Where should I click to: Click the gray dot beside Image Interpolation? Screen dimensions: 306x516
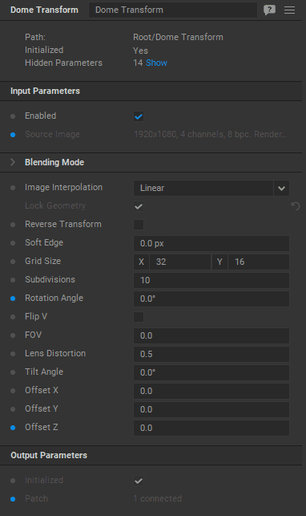click(x=13, y=188)
